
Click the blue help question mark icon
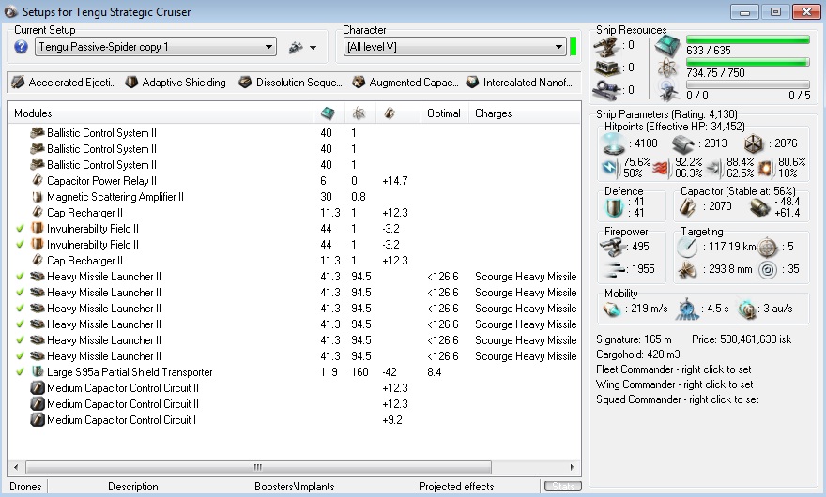point(21,47)
